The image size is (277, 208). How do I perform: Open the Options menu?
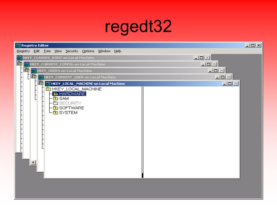tap(88, 51)
